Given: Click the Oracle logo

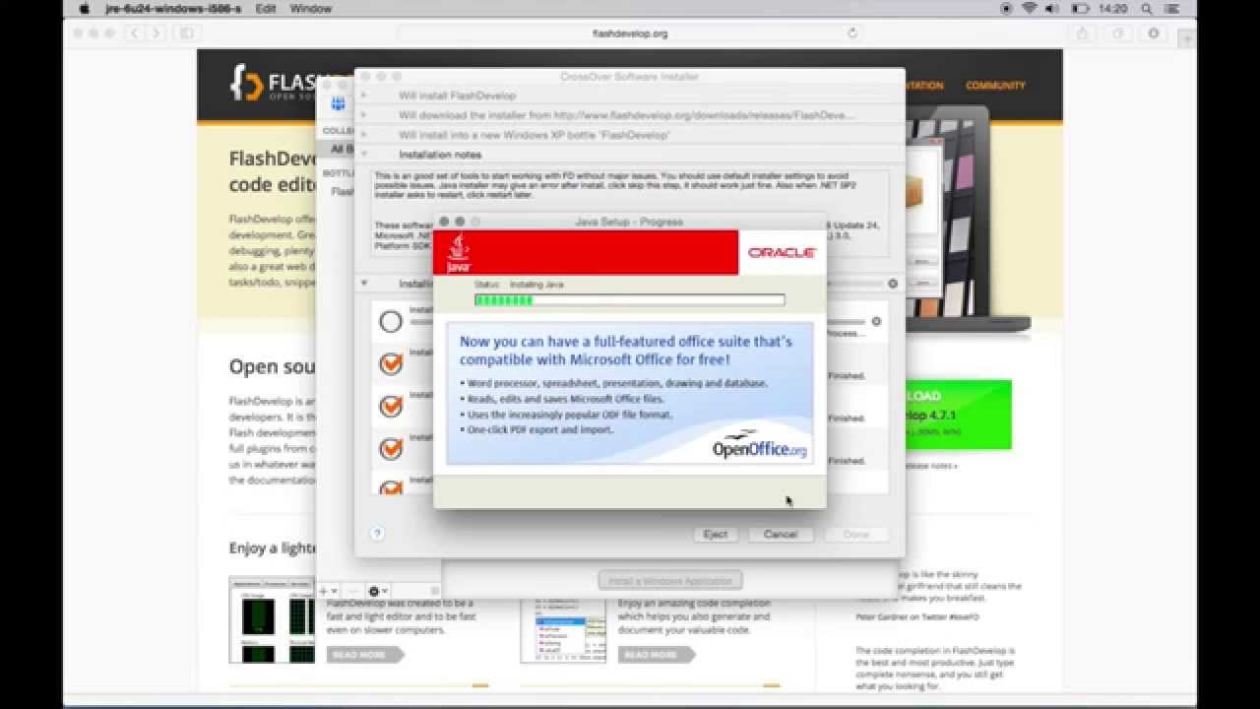Looking at the screenshot, I should [782, 253].
